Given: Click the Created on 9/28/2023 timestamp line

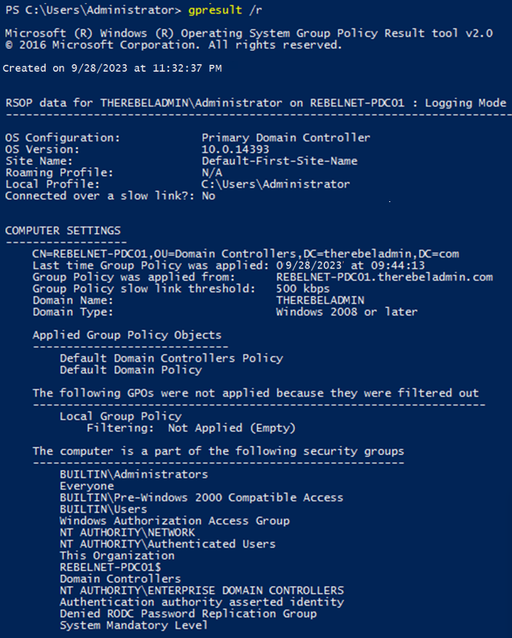Looking at the screenshot, I should tap(112, 68).
